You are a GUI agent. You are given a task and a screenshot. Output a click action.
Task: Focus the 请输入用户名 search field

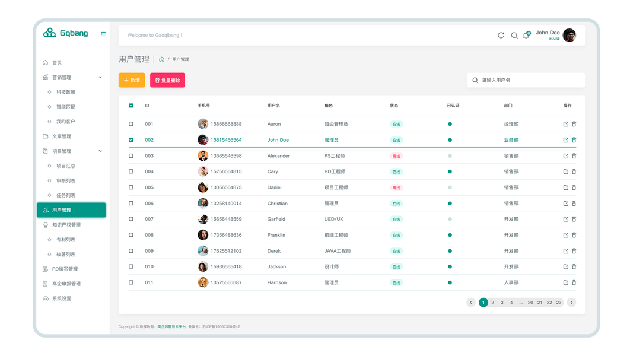526,80
